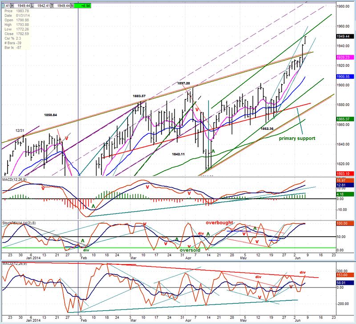The width and height of the screenshot is (356, 324).
Task: Click the orange 16.97 MACD value tag
Action: click(345, 180)
